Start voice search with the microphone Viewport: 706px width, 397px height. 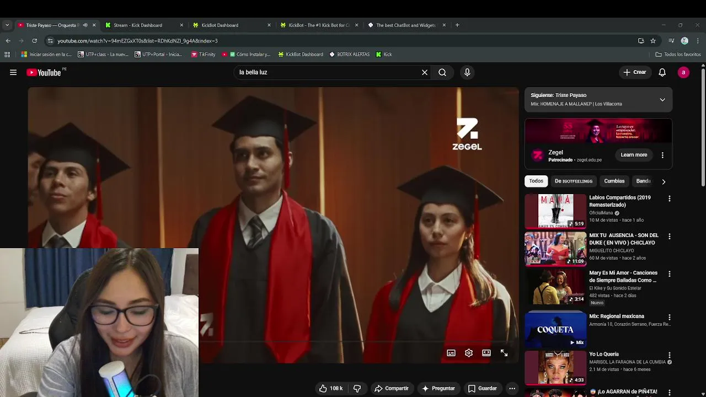tap(467, 72)
